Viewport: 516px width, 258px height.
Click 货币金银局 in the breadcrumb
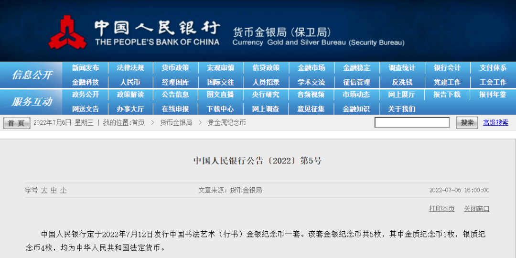pos(176,123)
